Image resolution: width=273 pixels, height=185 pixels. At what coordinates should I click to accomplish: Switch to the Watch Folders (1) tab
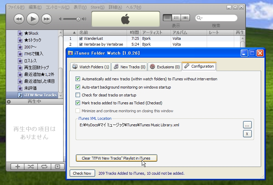pos(91,67)
